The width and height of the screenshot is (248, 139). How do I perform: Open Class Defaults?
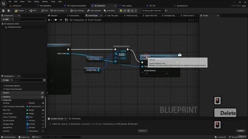click(94, 10)
